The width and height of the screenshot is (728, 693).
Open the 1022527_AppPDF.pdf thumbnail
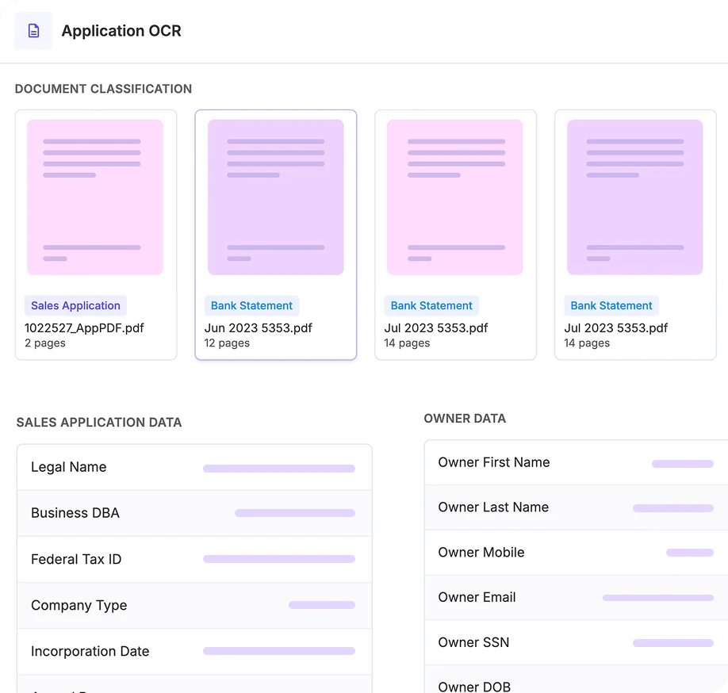click(x=95, y=197)
